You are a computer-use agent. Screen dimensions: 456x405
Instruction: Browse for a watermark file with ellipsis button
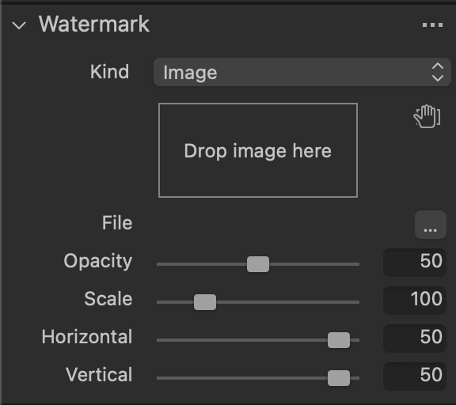(431, 225)
